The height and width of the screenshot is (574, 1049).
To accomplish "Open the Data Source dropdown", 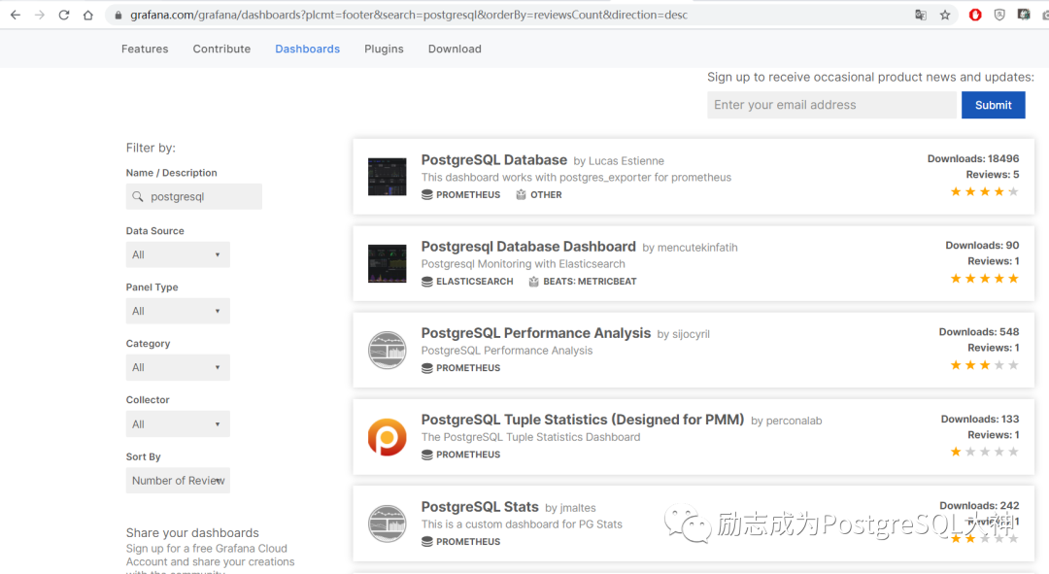I will tap(178, 254).
